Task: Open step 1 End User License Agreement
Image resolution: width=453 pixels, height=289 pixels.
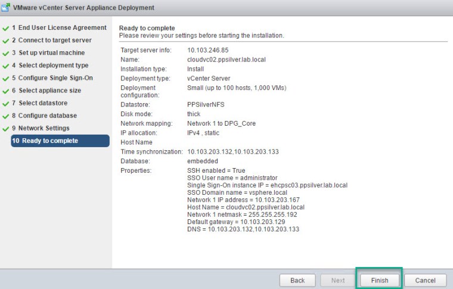Action: (x=62, y=28)
